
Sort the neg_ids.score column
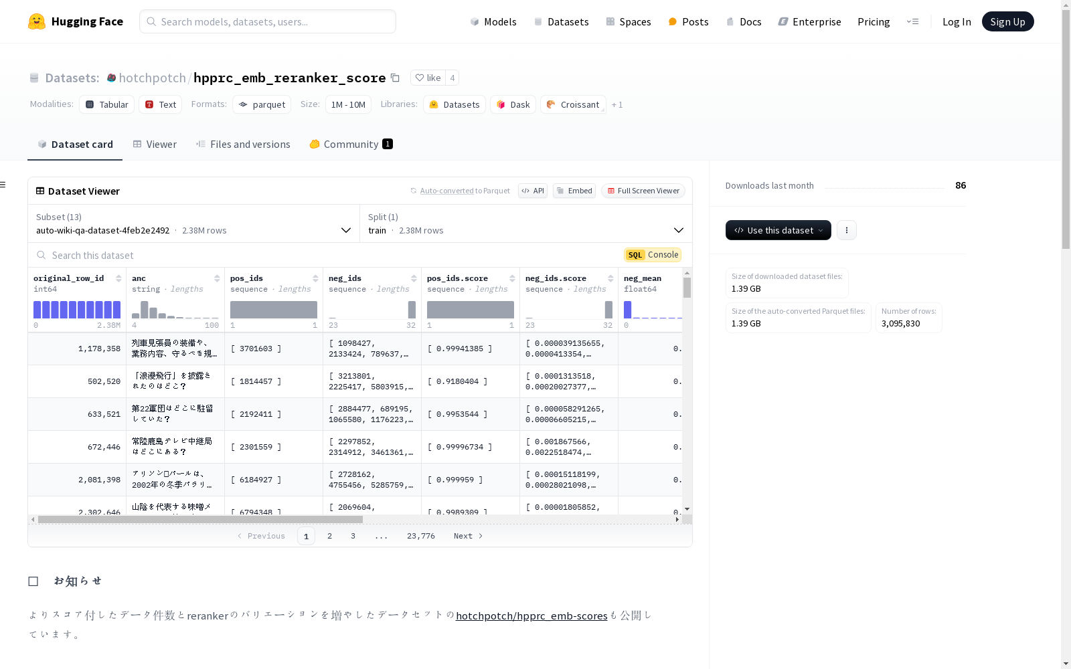point(610,278)
